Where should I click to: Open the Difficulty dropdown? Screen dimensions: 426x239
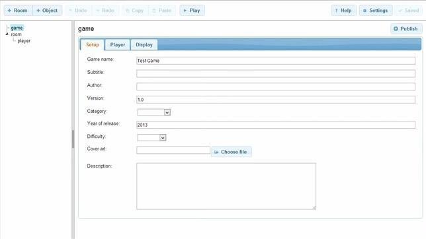(151, 137)
